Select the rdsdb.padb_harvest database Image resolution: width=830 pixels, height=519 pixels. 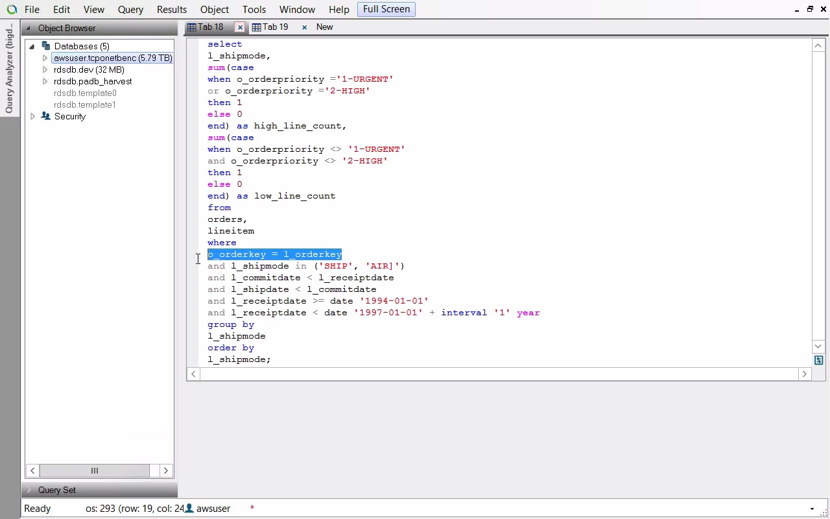point(93,81)
